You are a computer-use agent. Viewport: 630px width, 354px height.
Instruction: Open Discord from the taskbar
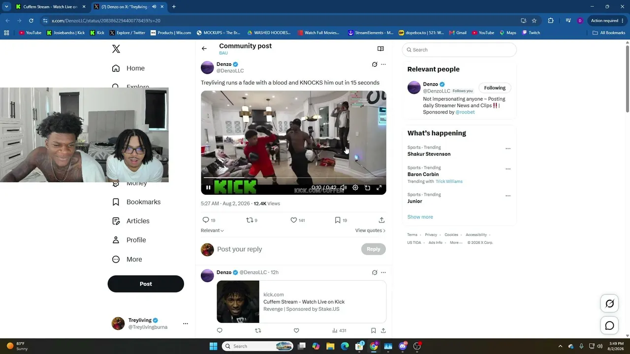pos(403,346)
